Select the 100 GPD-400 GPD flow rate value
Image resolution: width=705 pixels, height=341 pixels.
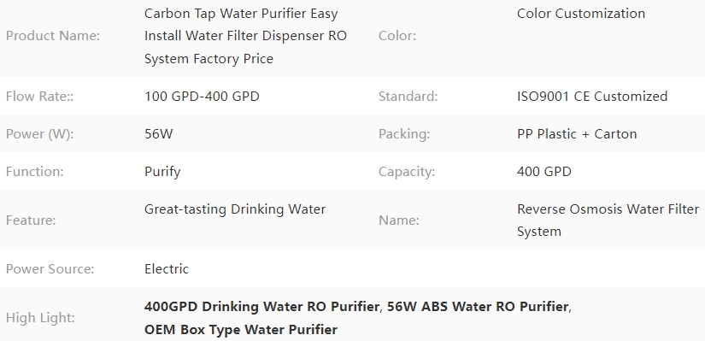(x=202, y=97)
